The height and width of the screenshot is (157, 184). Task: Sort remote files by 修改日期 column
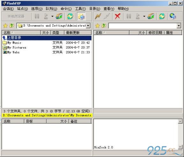point(156,33)
